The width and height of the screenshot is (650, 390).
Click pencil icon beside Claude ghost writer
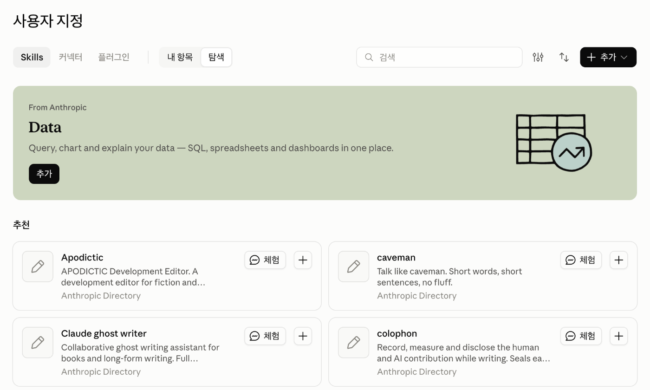point(38,343)
